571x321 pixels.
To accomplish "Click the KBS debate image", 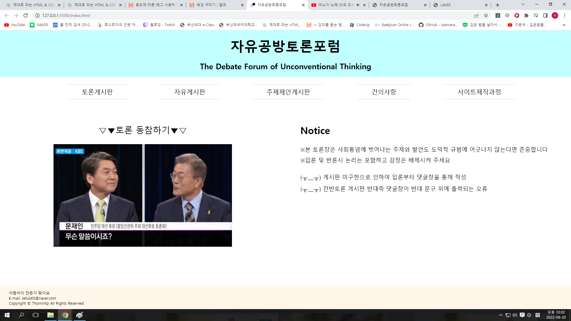I will [143, 195].
